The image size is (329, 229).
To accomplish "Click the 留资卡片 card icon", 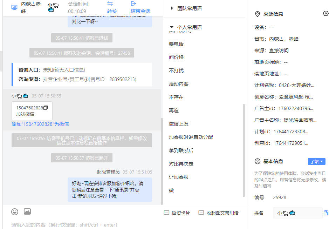I will (166, 213).
